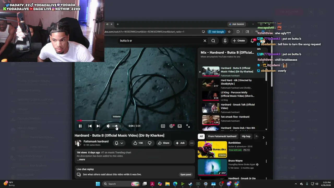The width and height of the screenshot is (334, 188).
Task: Select From Fattsmaxx hardnard chip
Action: coord(222,136)
